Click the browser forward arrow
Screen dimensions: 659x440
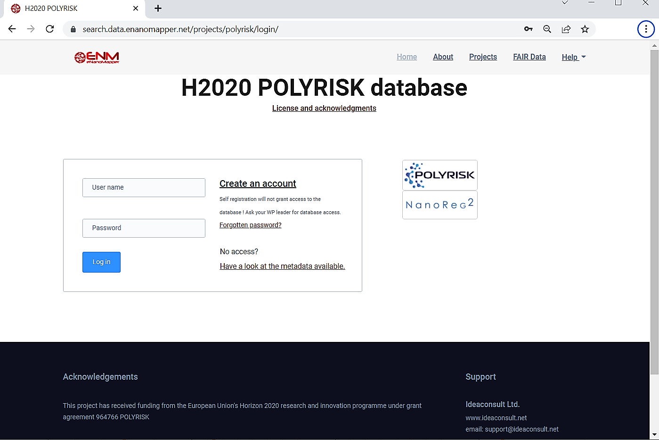[x=31, y=29]
